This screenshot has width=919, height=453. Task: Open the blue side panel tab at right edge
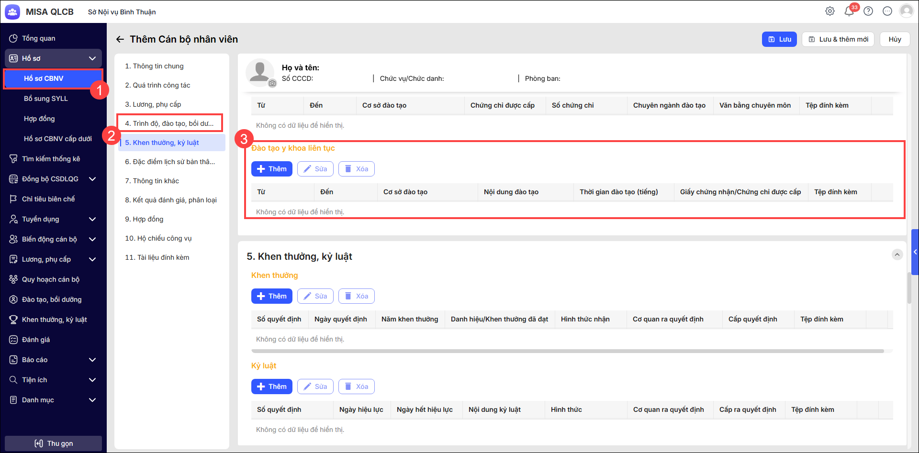915,252
